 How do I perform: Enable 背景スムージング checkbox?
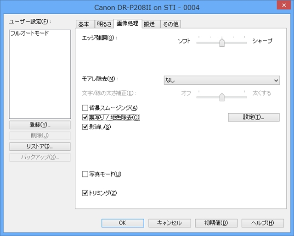pyautogui.click(x=85, y=108)
